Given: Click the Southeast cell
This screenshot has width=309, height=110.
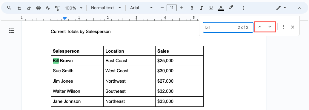Looking at the screenshot, I should point(129,91).
